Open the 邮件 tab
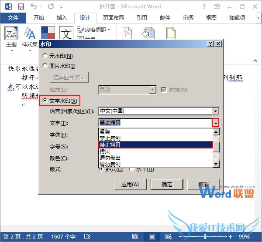The width and height of the screenshot is (262, 242). coord(165,18)
